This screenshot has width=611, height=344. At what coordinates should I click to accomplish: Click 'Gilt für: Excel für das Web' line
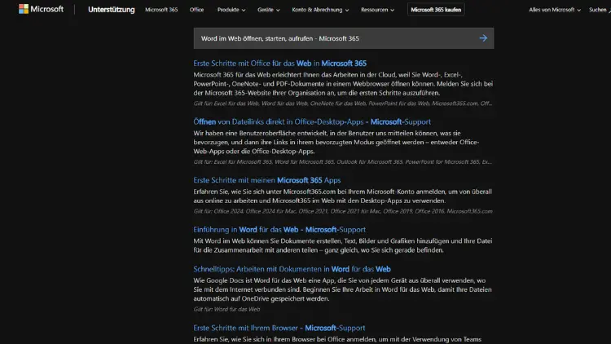[343, 104]
